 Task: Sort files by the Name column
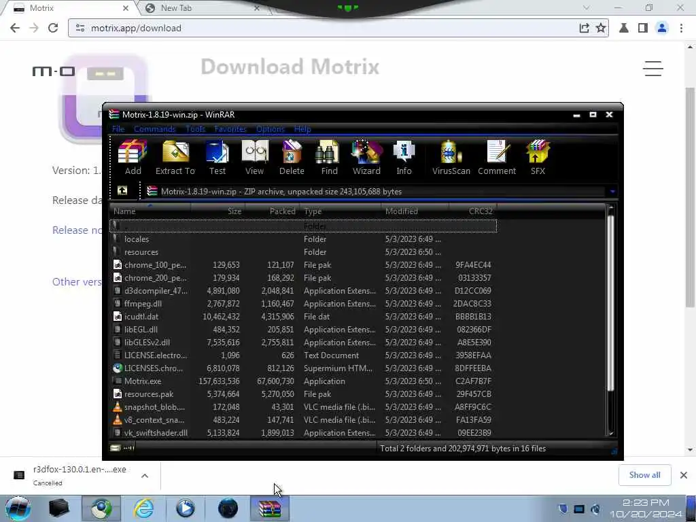[150, 211]
